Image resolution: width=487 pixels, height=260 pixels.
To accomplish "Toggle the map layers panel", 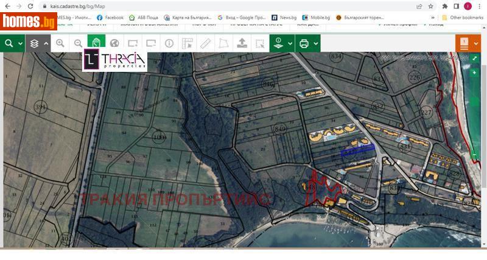I will (35, 43).
